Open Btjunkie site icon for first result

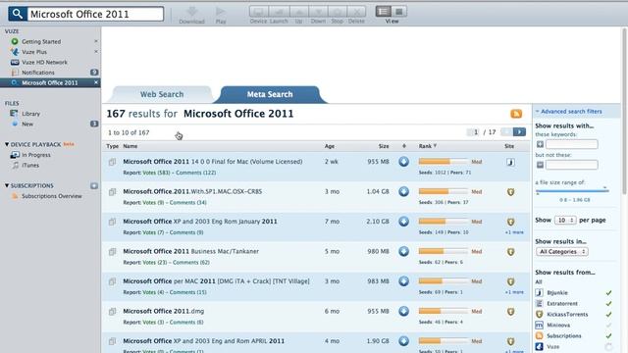pos(510,162)
